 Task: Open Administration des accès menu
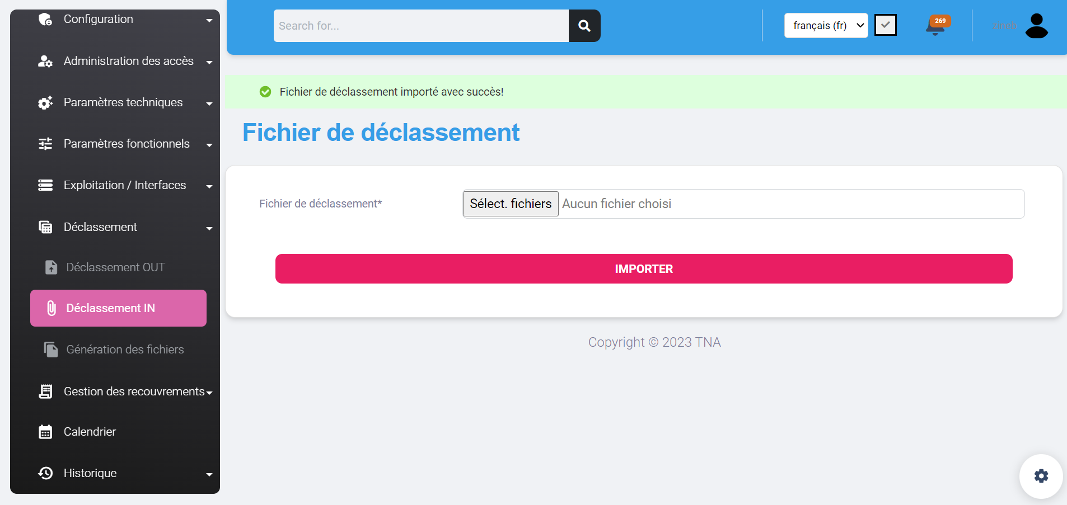pos(128,61)
